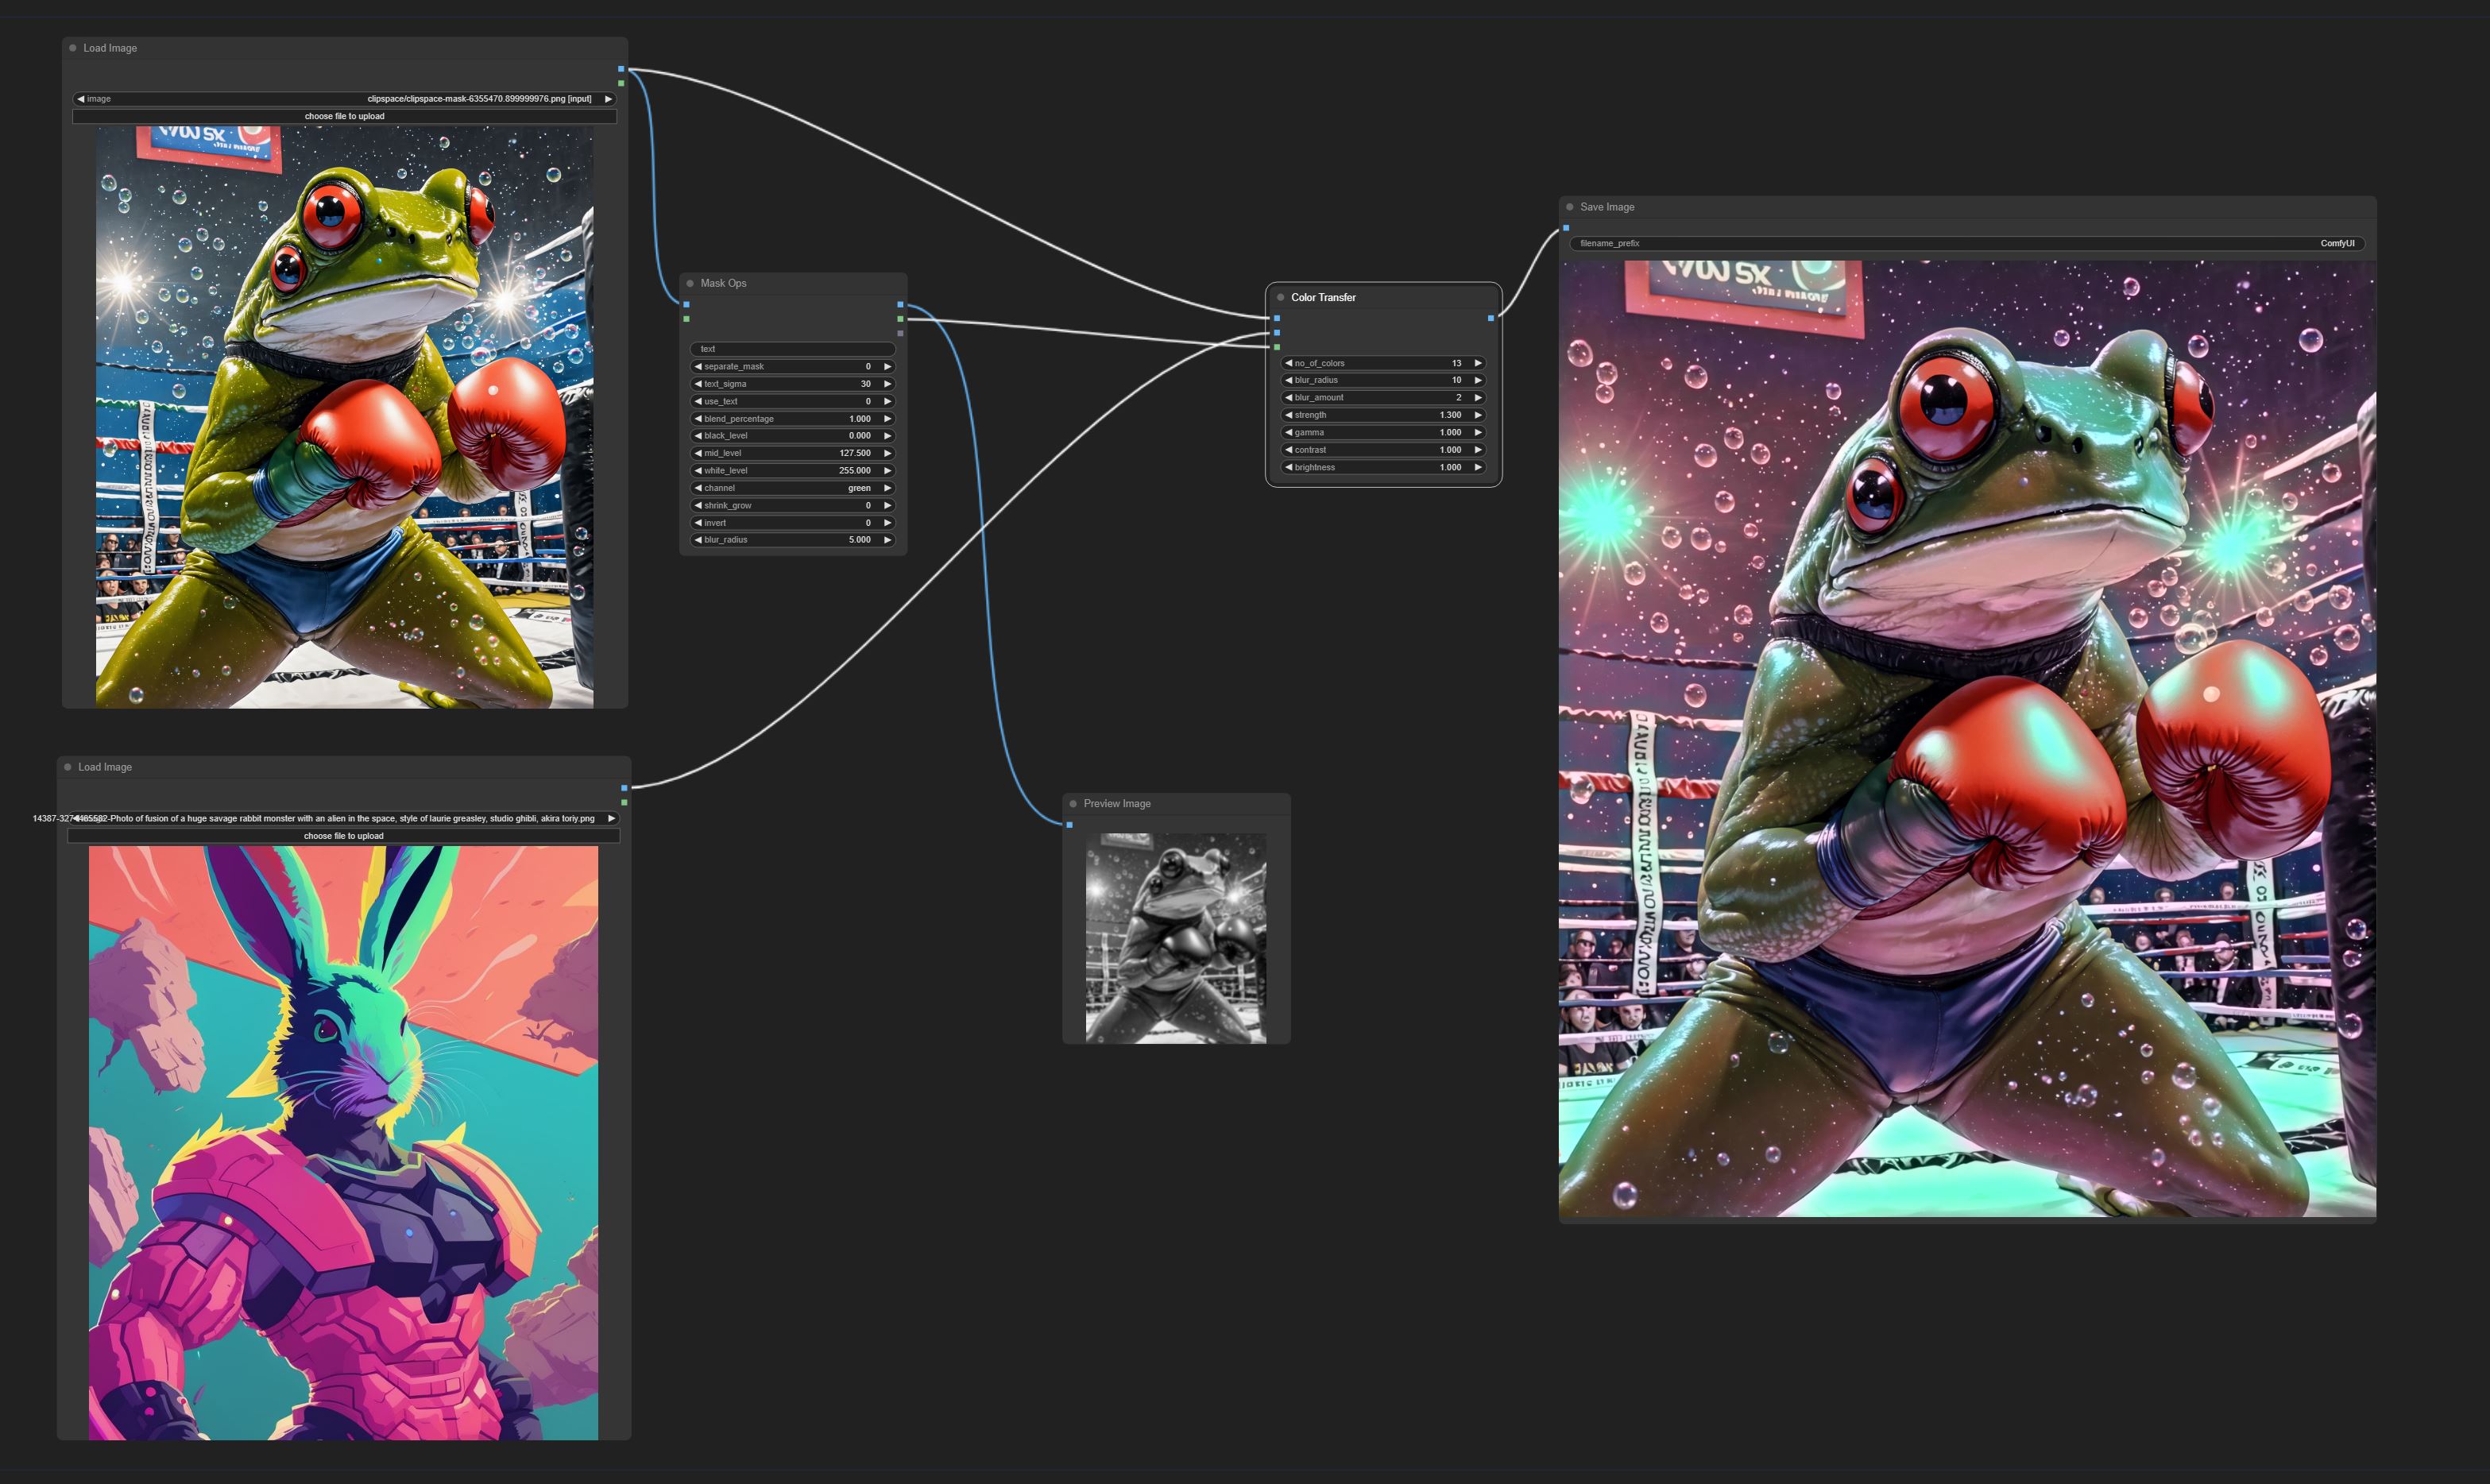Open the channel dropdown showing green
Screen dimensions: 2490x1484
coord(792,488)
